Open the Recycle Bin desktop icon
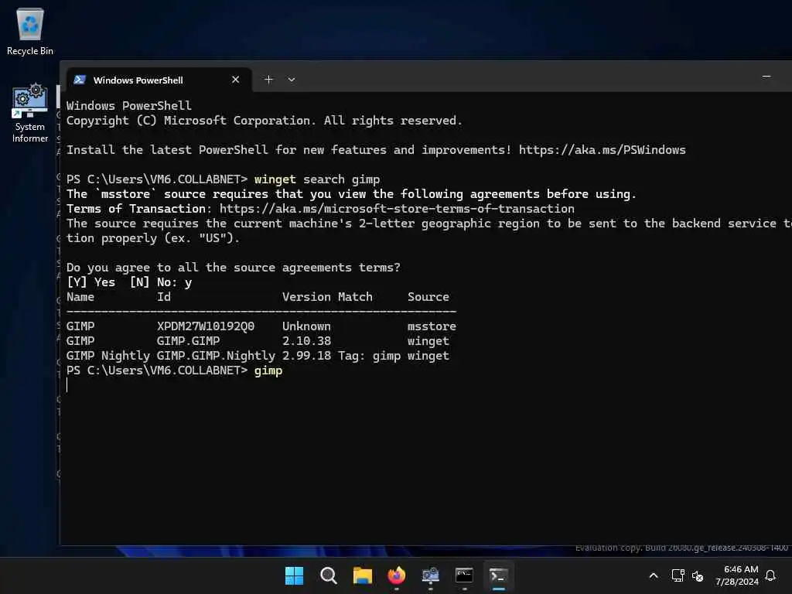Viewport: 792px width, 594px height. [x=30, y=31]
